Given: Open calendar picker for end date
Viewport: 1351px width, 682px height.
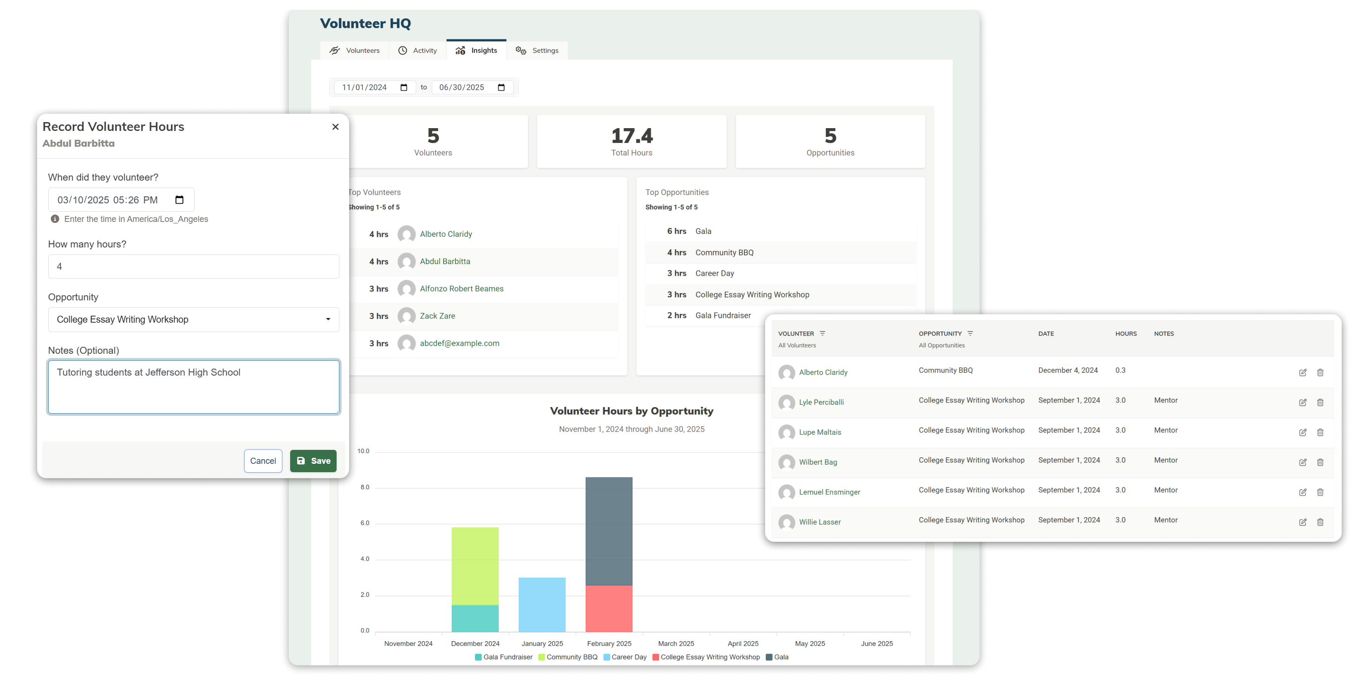Looking at the screenshot, I should 501,88.
